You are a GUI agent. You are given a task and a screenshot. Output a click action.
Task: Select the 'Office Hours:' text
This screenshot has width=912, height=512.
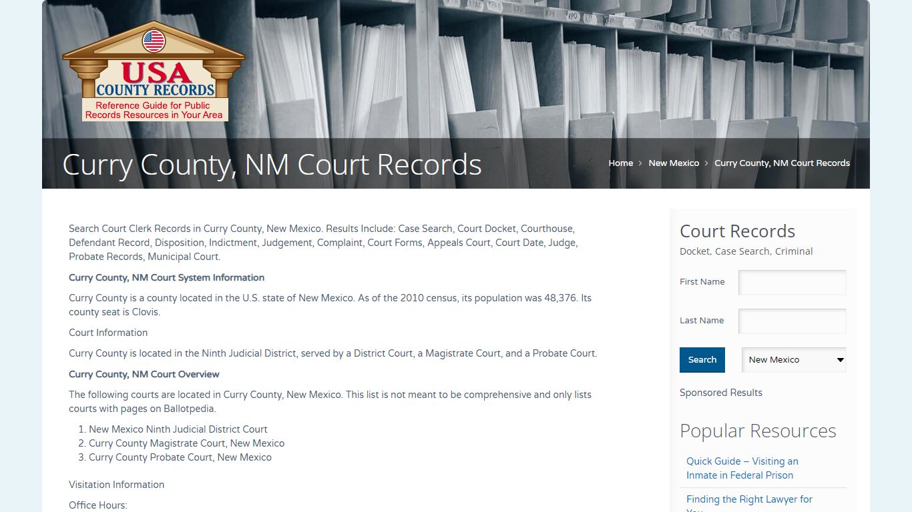pos(98,505)
